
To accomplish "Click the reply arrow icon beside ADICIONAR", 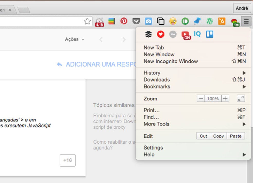I will tap(60, 64).
